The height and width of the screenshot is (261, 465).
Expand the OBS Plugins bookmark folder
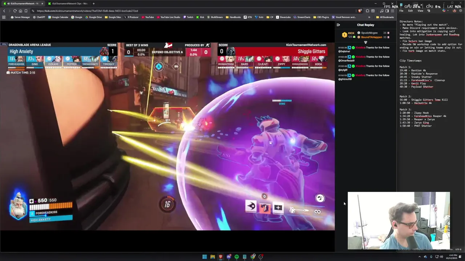[321, 17]
